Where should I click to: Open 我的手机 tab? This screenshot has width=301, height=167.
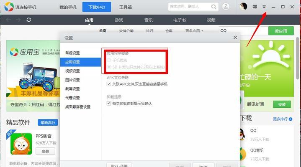68,7
